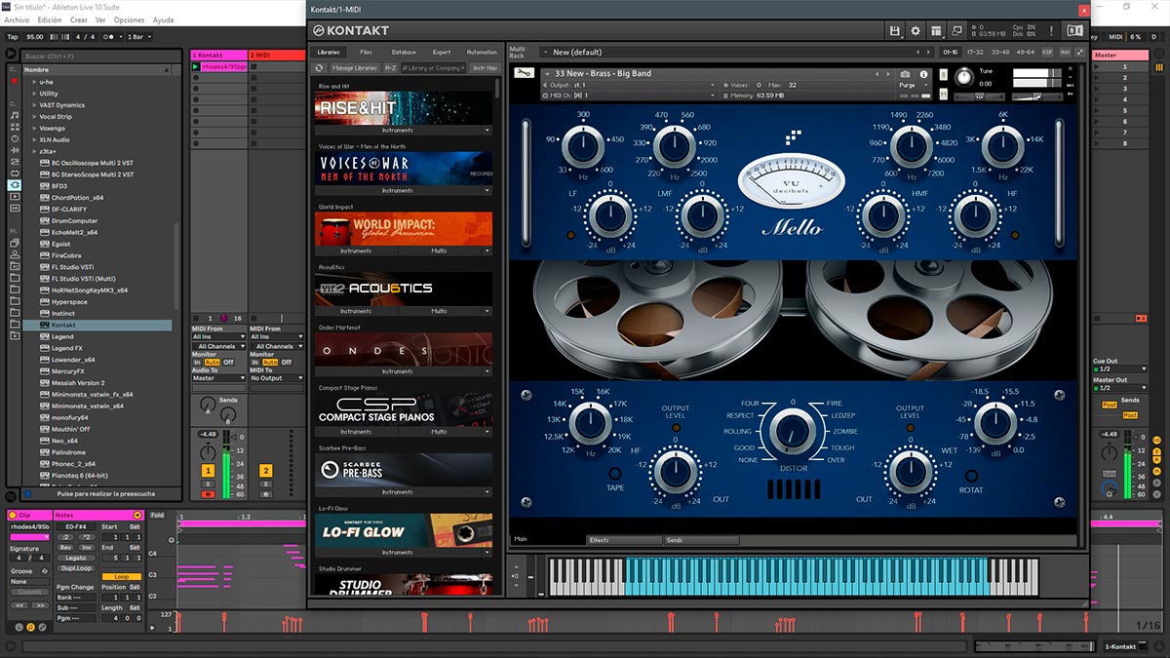Toggle track 1 activator button
The height and width of the screenshot is (658, 1170).
click(208, 471)
